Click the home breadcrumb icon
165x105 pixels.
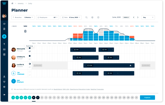[12, 3]
